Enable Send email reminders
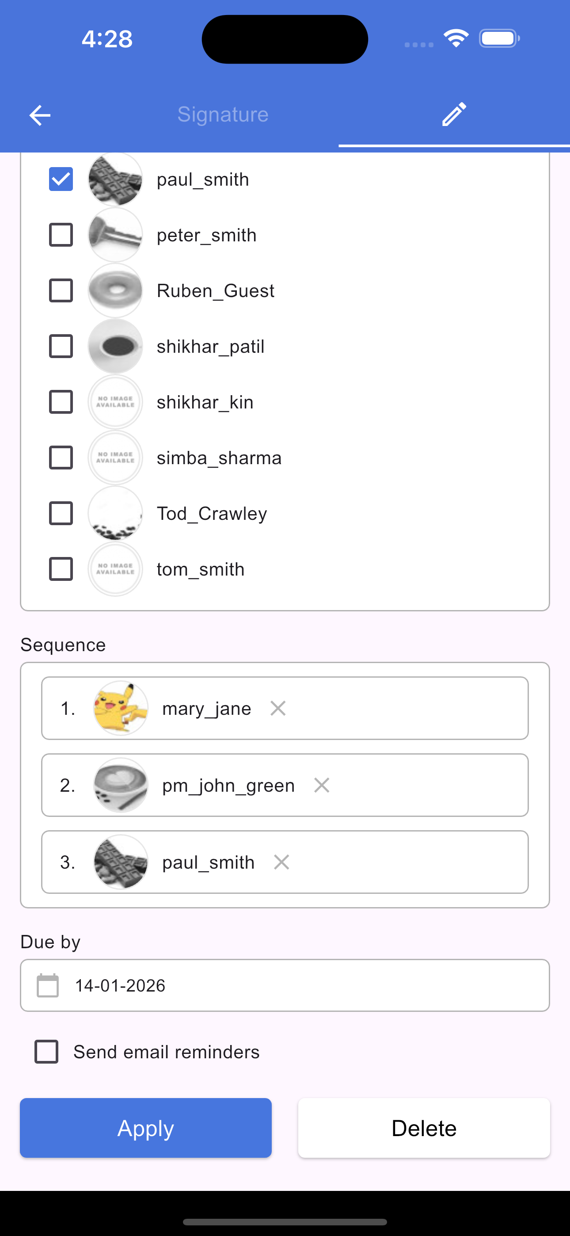The image size is (570, 1236). [46, 1052]
